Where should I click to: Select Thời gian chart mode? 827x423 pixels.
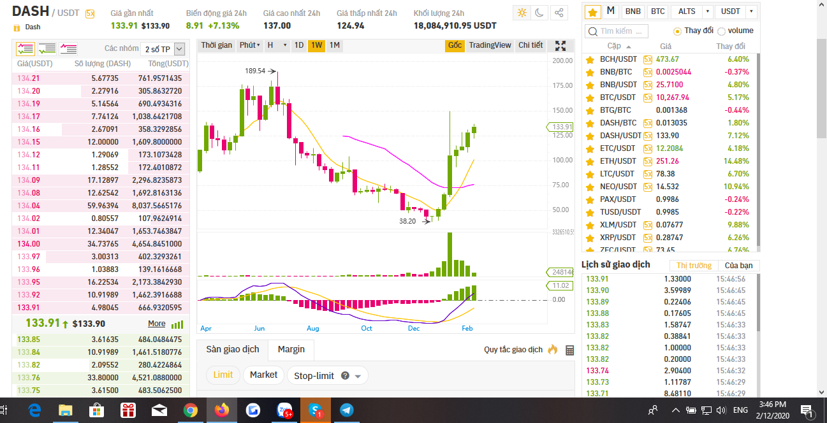click(217, 45)
